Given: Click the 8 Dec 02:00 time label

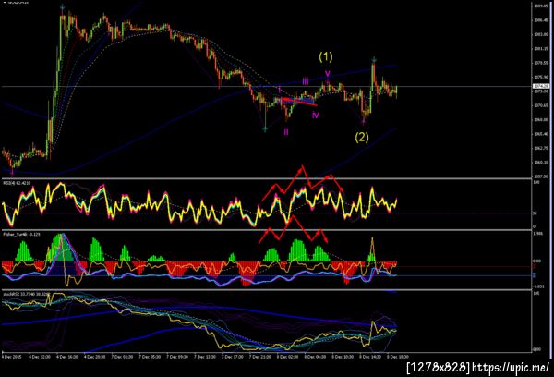Looking at the screenshot, I should point(287,357).
